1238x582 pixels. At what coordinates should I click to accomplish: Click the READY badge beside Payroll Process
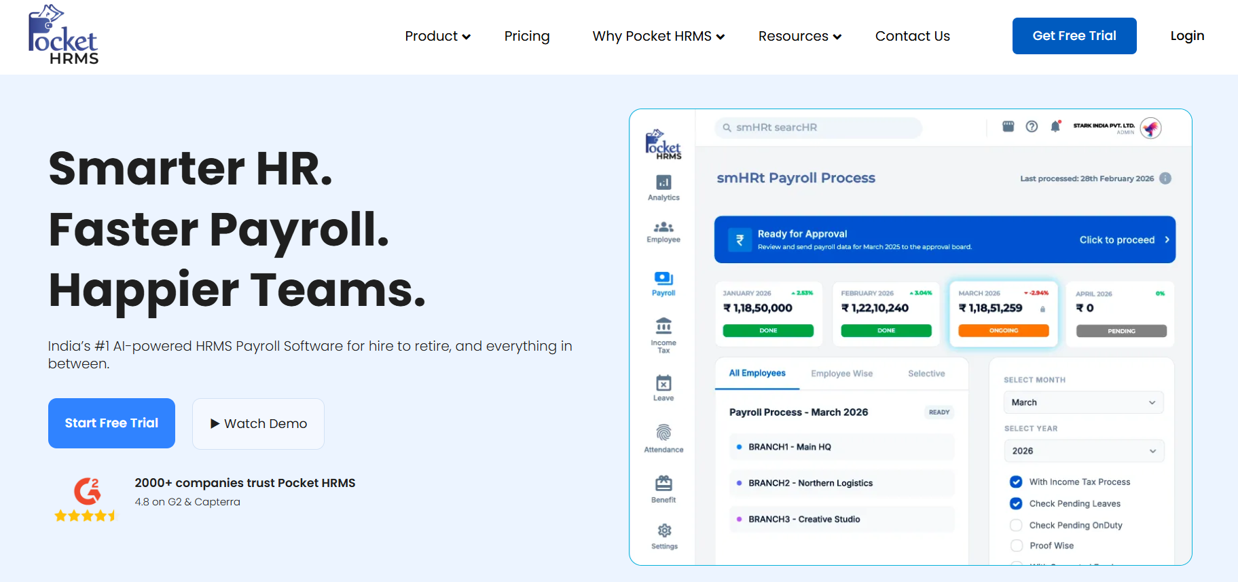click(939, 412)
